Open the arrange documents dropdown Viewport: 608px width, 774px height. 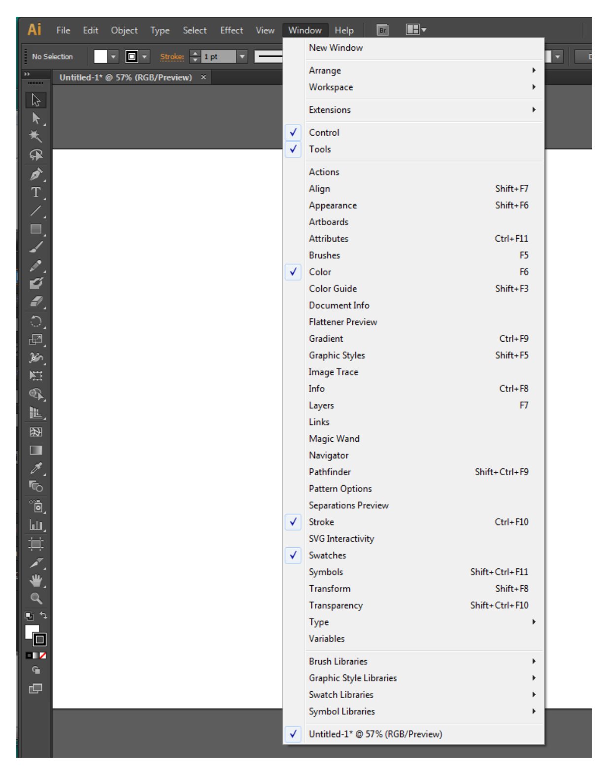click(x=416, y=30)
